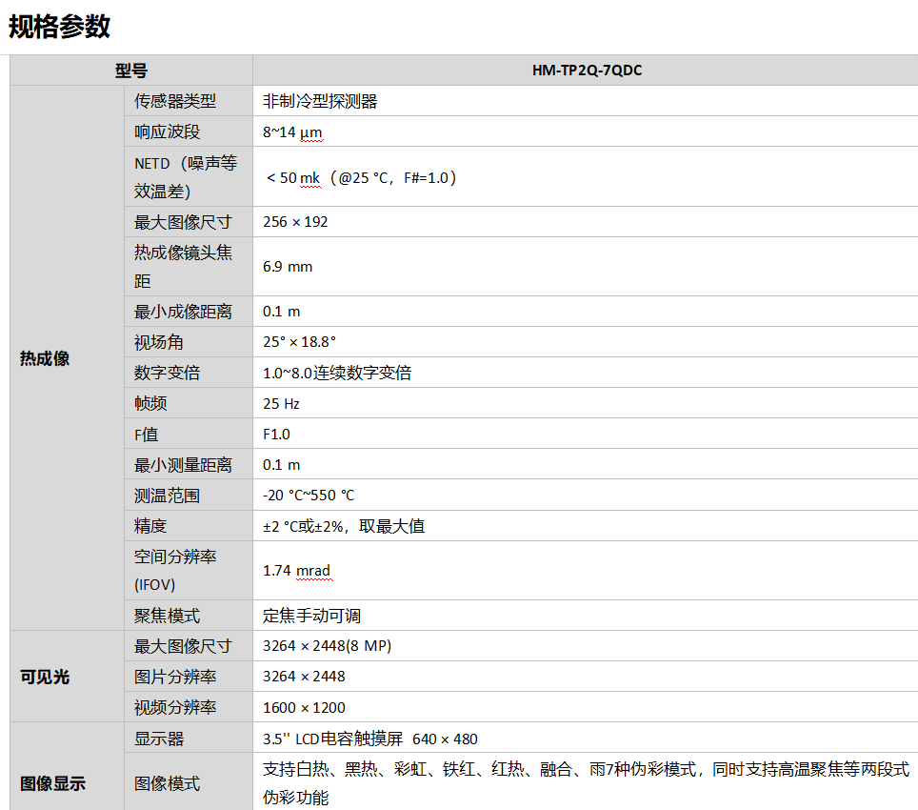Select the '最小成像距离' label cell

click(189, 311)
